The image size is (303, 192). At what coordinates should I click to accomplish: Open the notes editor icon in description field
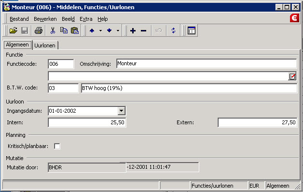tap(292, 76)
